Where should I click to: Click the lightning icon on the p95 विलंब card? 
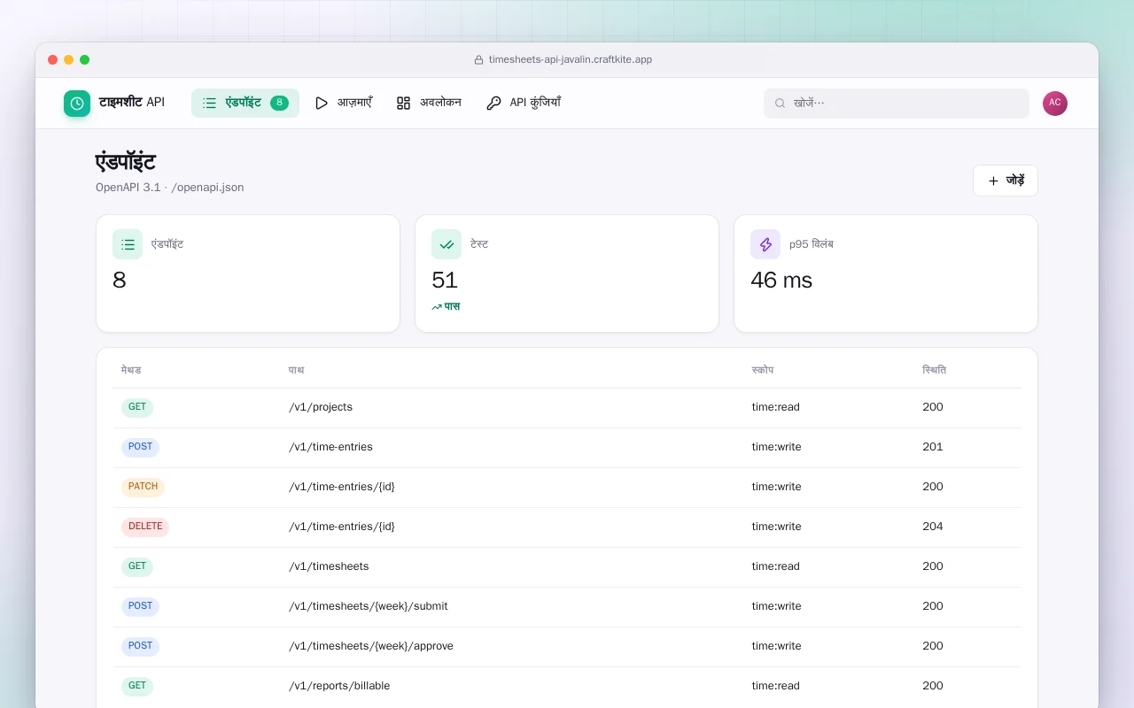(x=765, y=244)
